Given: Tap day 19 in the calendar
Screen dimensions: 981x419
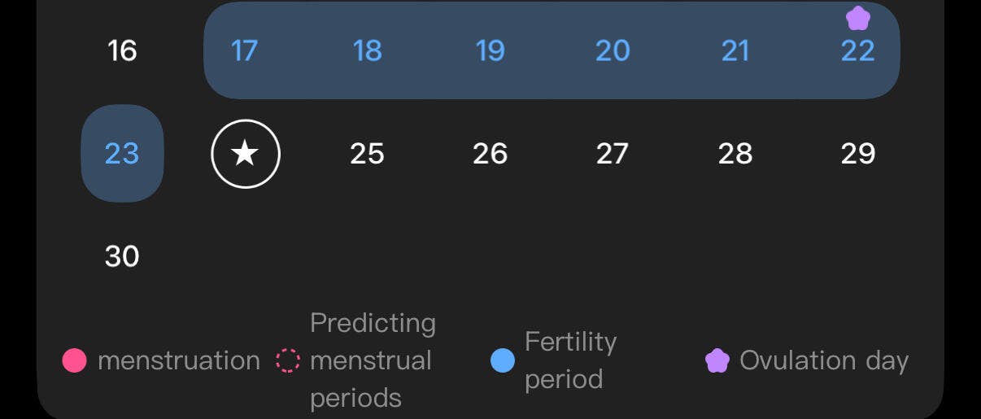Looking at the screenshot, I should [490, 51].
